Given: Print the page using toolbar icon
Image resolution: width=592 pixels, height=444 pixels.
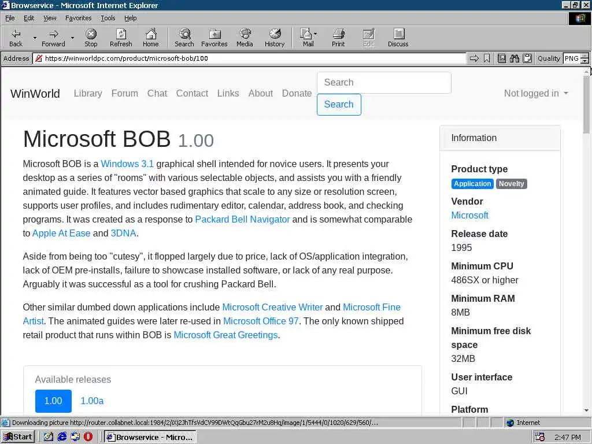Looking at the screenshot, I should coord(338,38).
